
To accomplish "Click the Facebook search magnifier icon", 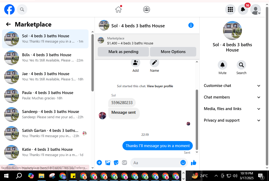I will point(22,9).
